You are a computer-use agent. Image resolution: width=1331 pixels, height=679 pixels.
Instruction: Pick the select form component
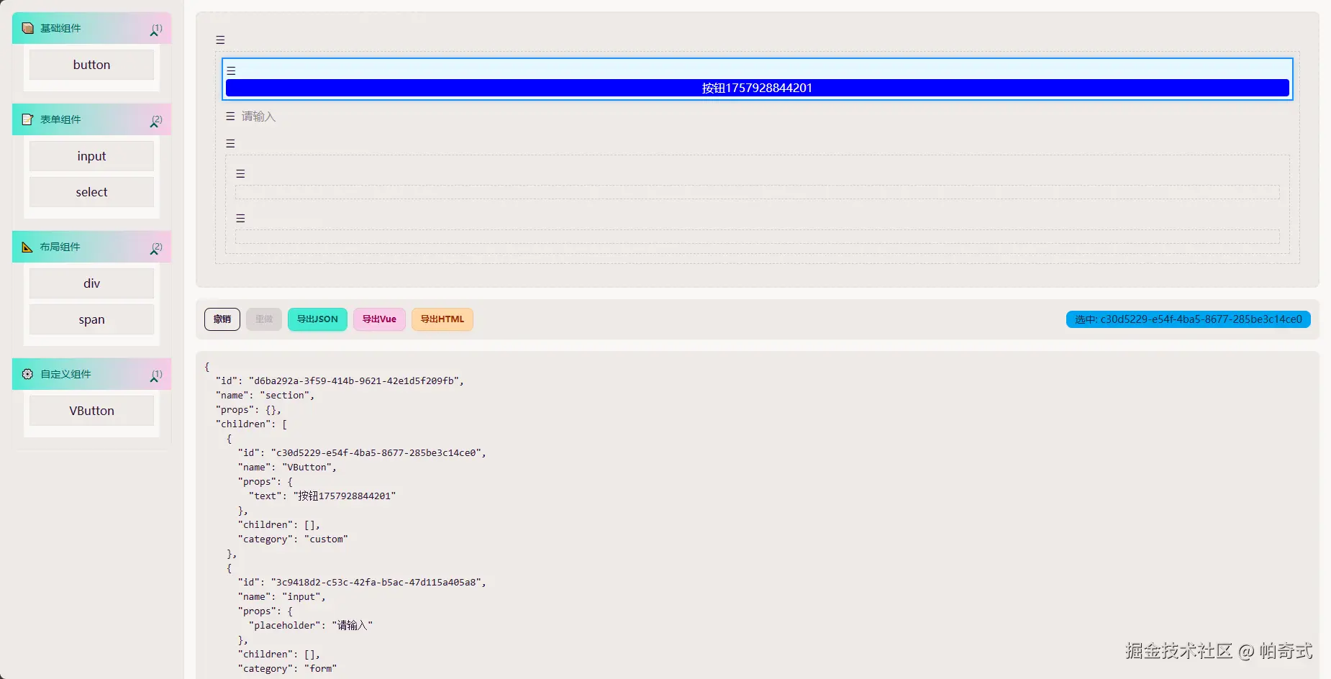tap(91, 193)
